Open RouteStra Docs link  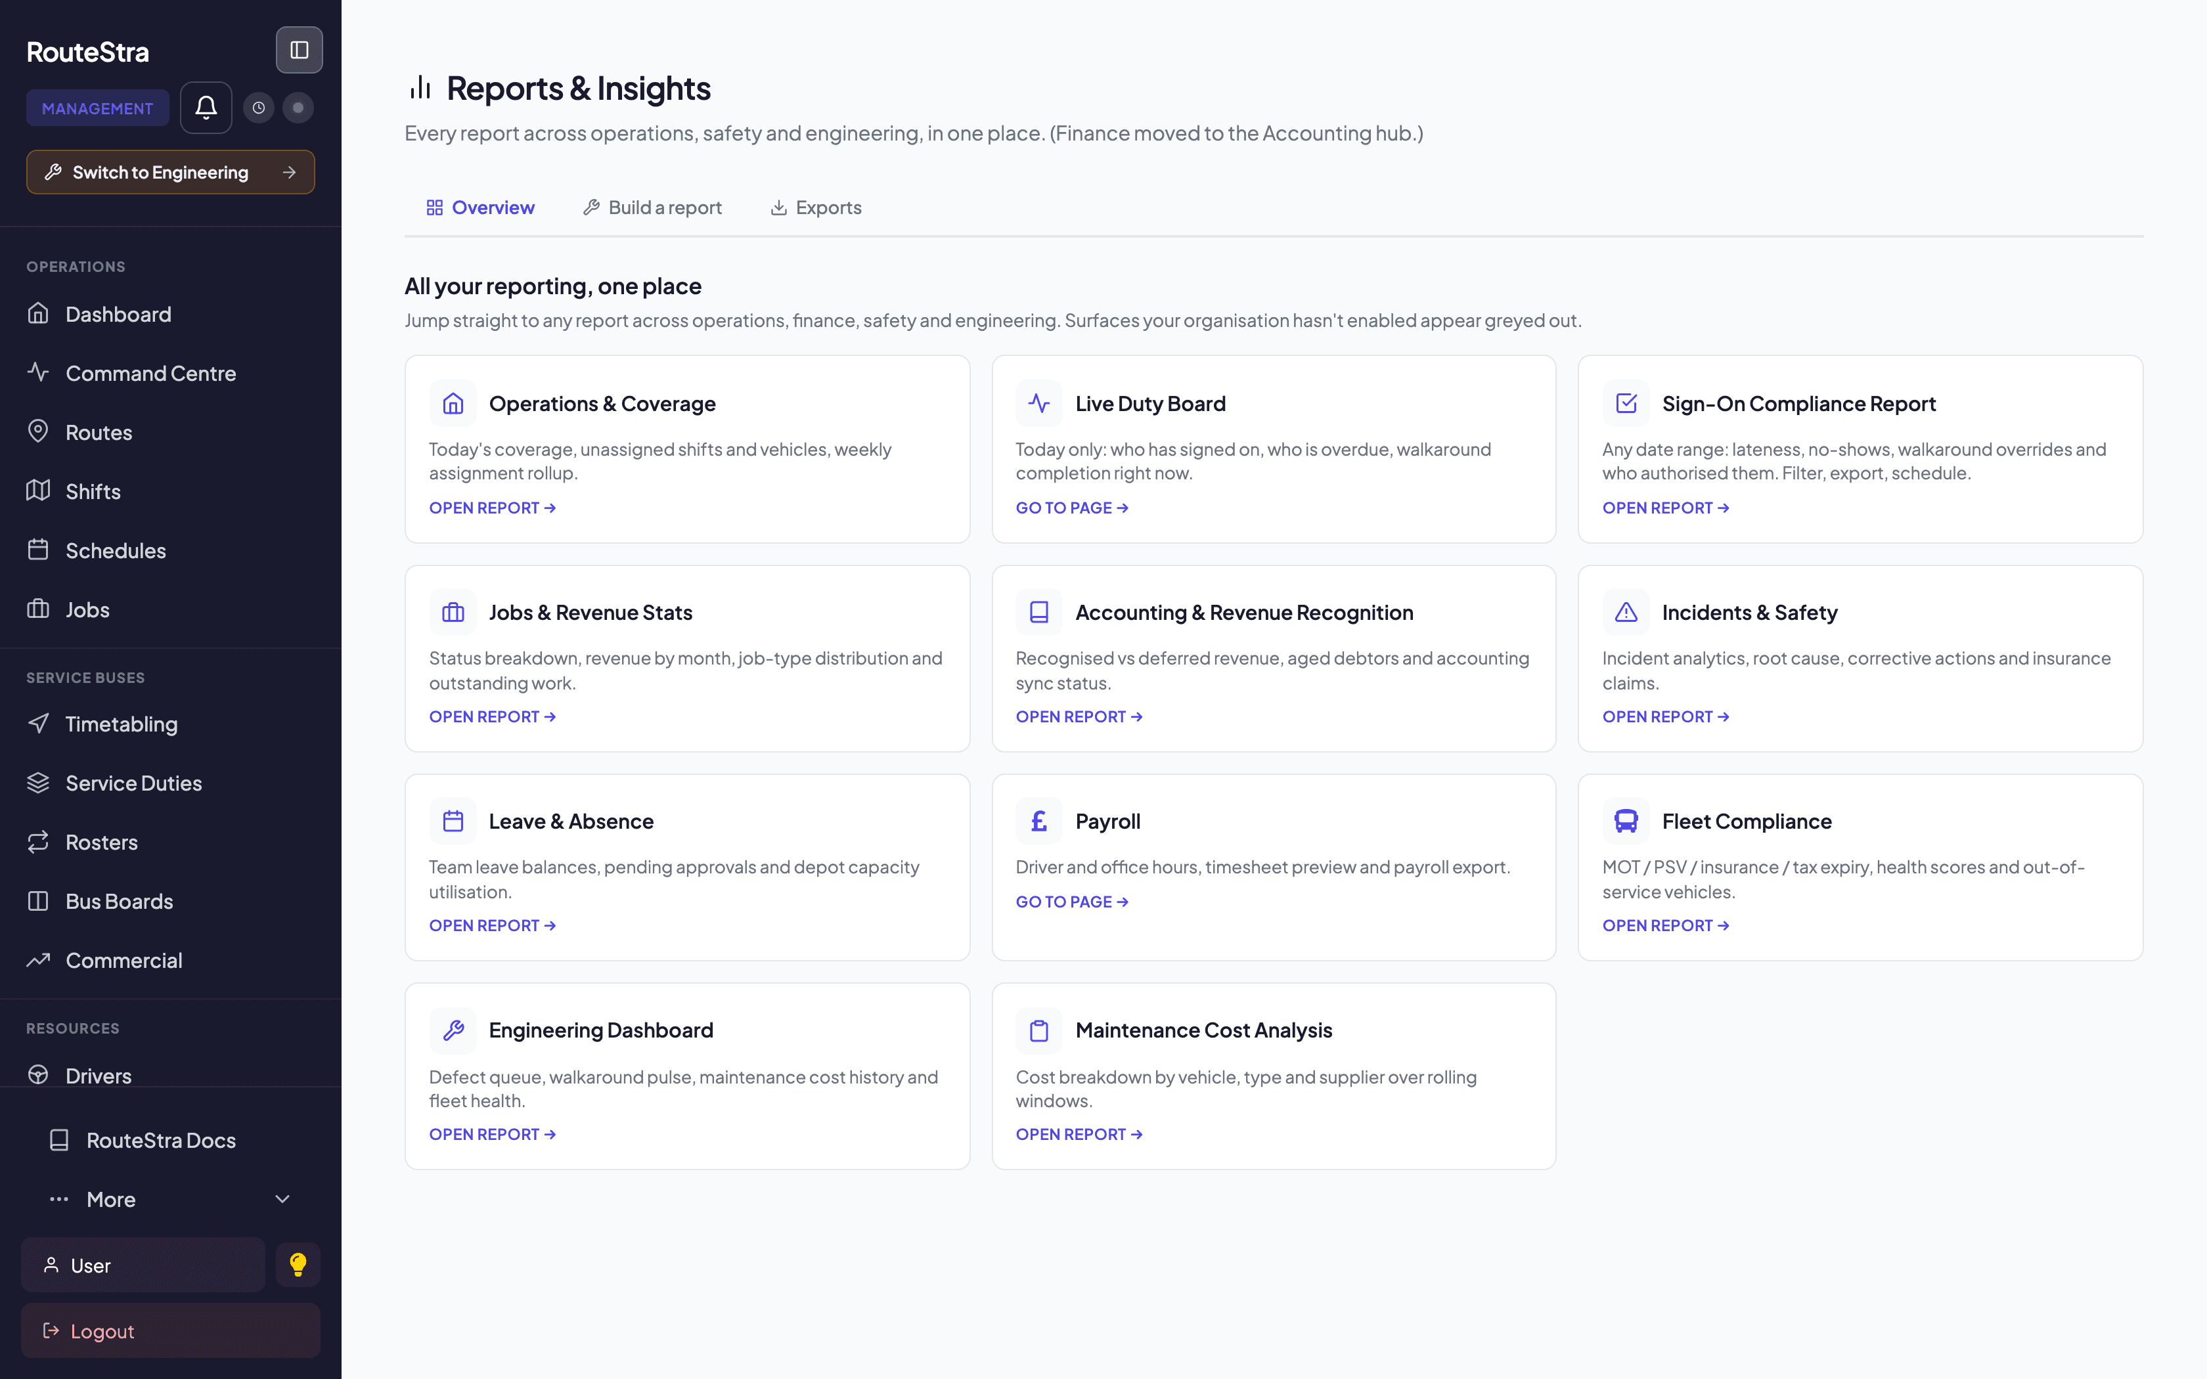tap(171, 1140)
